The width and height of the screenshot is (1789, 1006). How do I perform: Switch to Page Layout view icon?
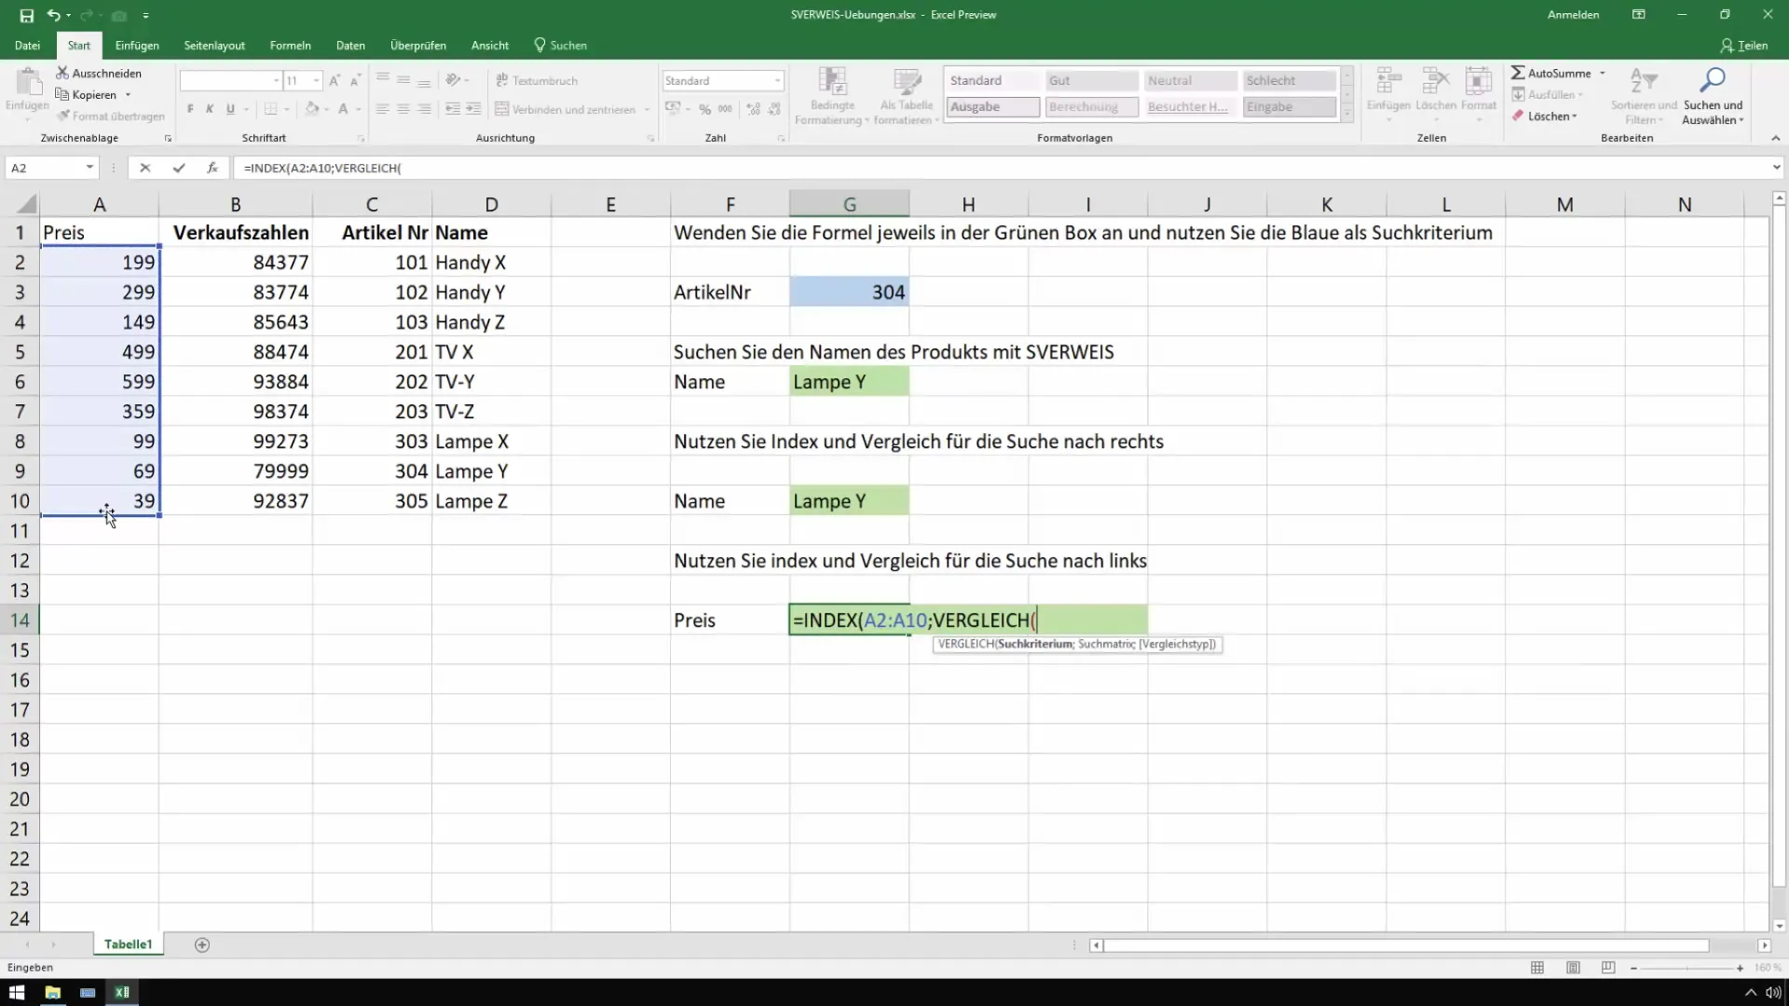[x=1573, y=968]
